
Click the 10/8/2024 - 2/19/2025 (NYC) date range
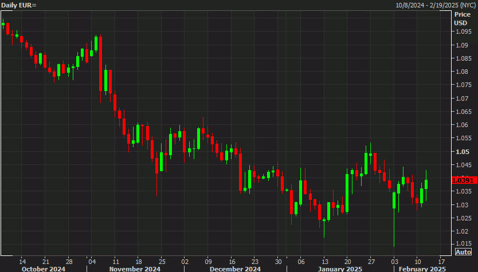coord(436,5)
